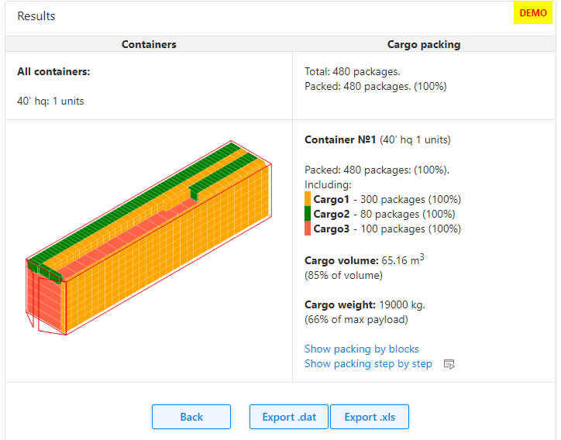Click the Cargo packing column header
This screenshot has height=440, width=561.
(x=423, y=45)
